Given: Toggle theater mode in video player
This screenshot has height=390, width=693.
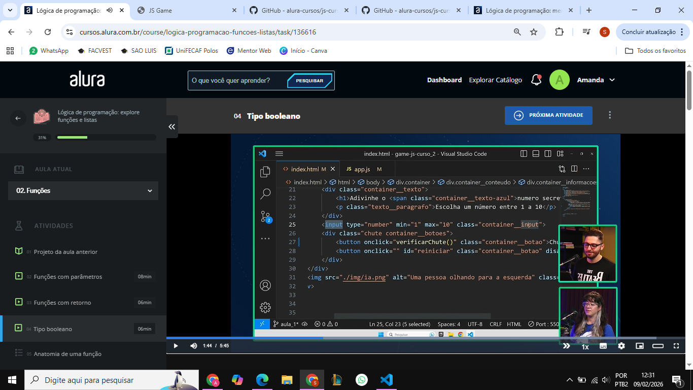Looking at the screenshot, I should point(658,346).
